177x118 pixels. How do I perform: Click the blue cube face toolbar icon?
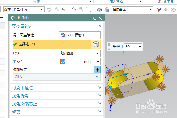point(107,9)
